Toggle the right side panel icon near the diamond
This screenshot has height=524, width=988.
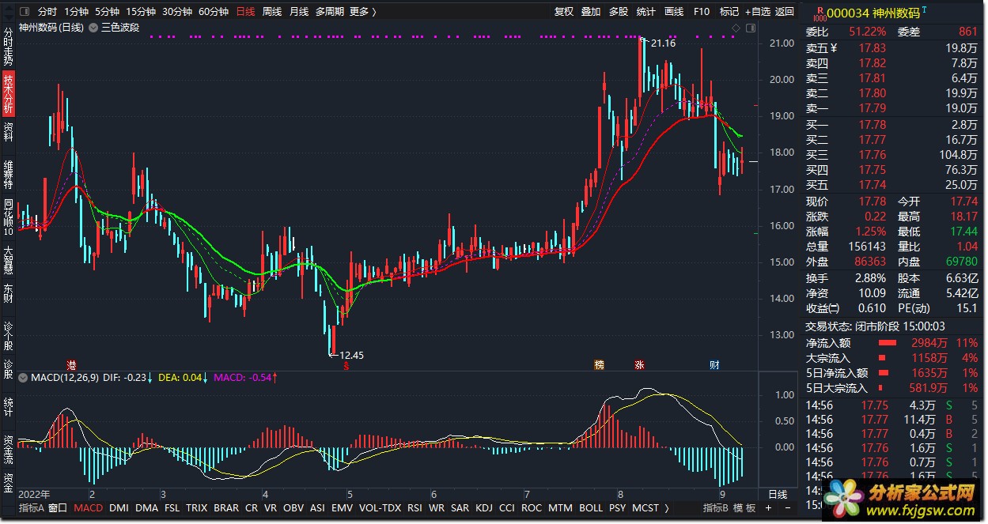pyautogui.click(x=749, y=28)
